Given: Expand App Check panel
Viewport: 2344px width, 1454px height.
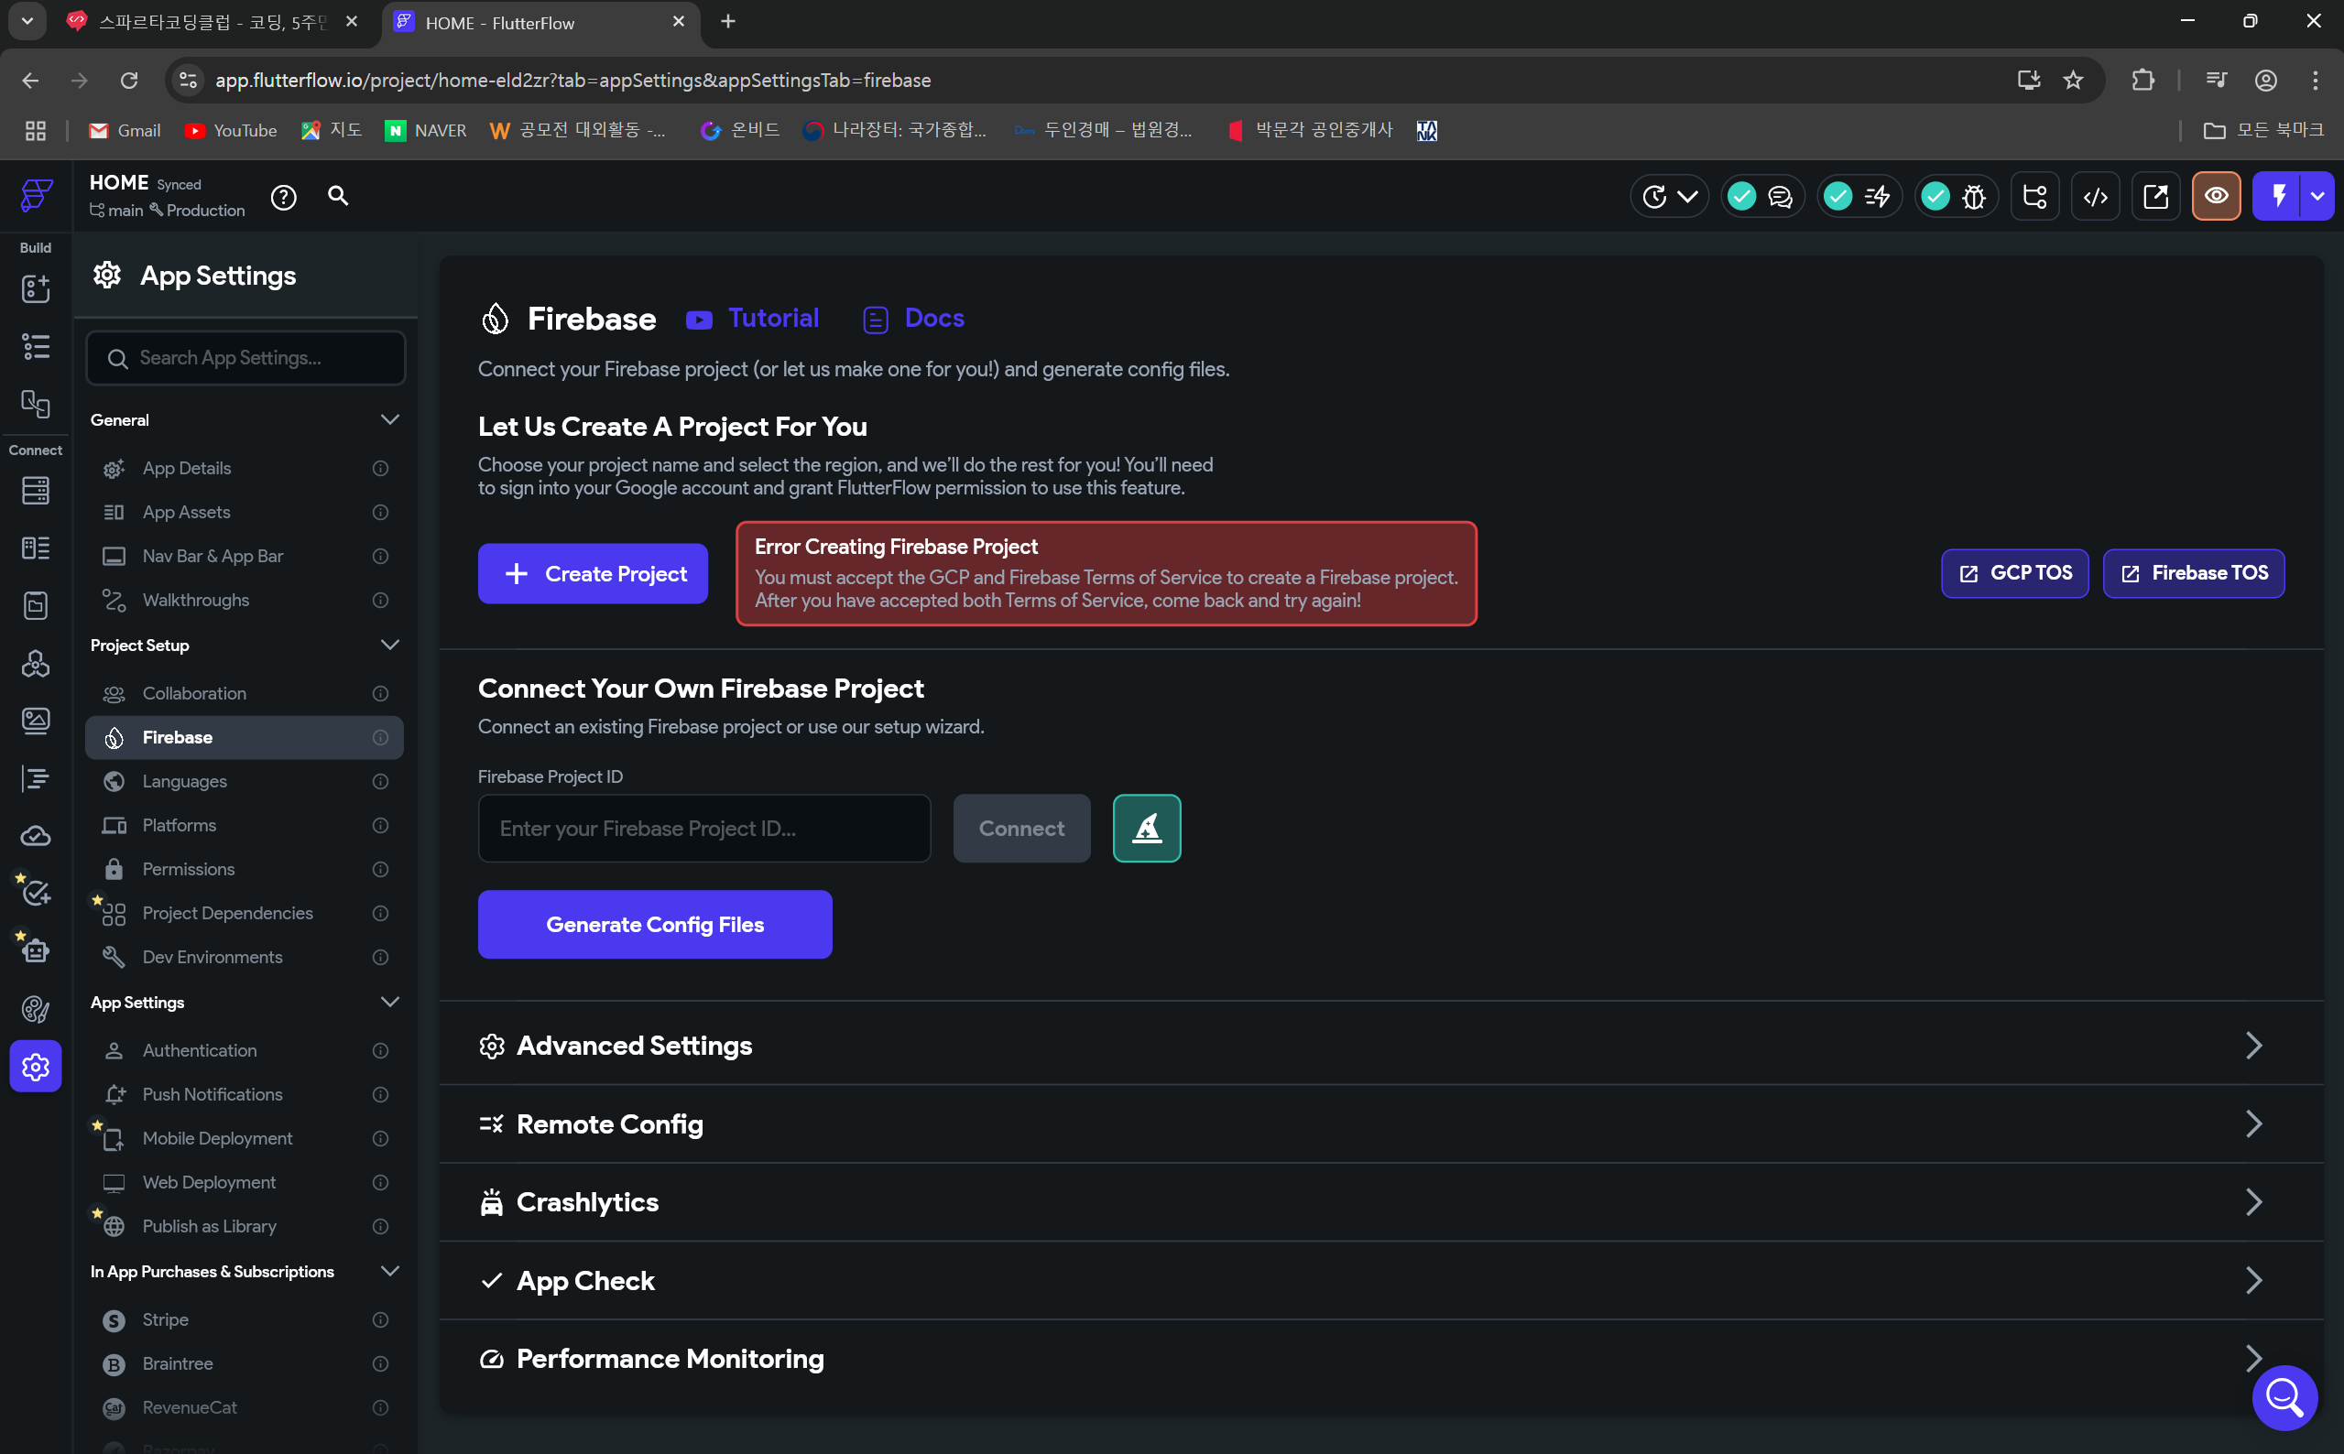Looking at the screenshot, I should (x=1381, y=1280).
